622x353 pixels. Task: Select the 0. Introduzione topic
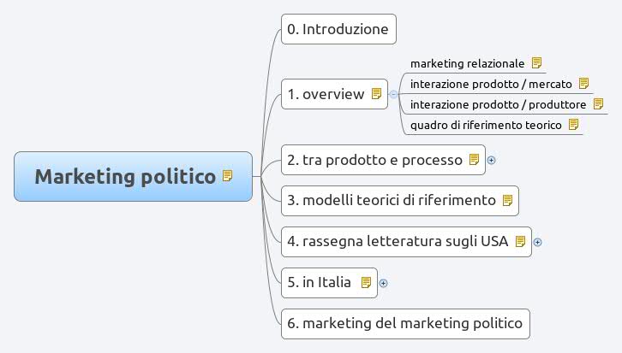(338, 29)
